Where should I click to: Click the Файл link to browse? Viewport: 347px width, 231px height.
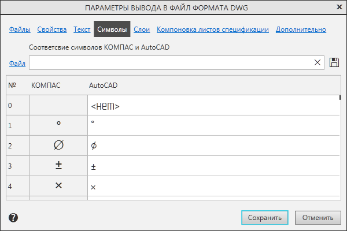point(17,63)
